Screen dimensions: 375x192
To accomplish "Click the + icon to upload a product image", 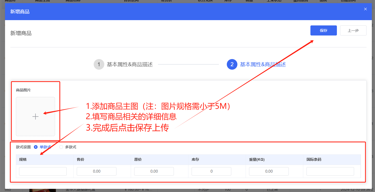I will point(35,117).
